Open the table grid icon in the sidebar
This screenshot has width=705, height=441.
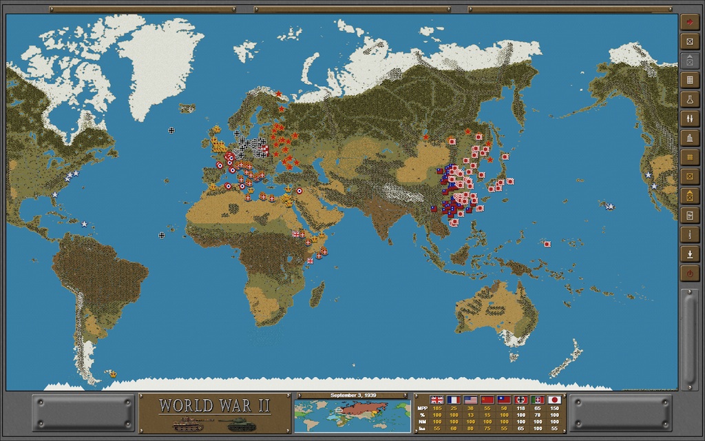click(689, 80)
